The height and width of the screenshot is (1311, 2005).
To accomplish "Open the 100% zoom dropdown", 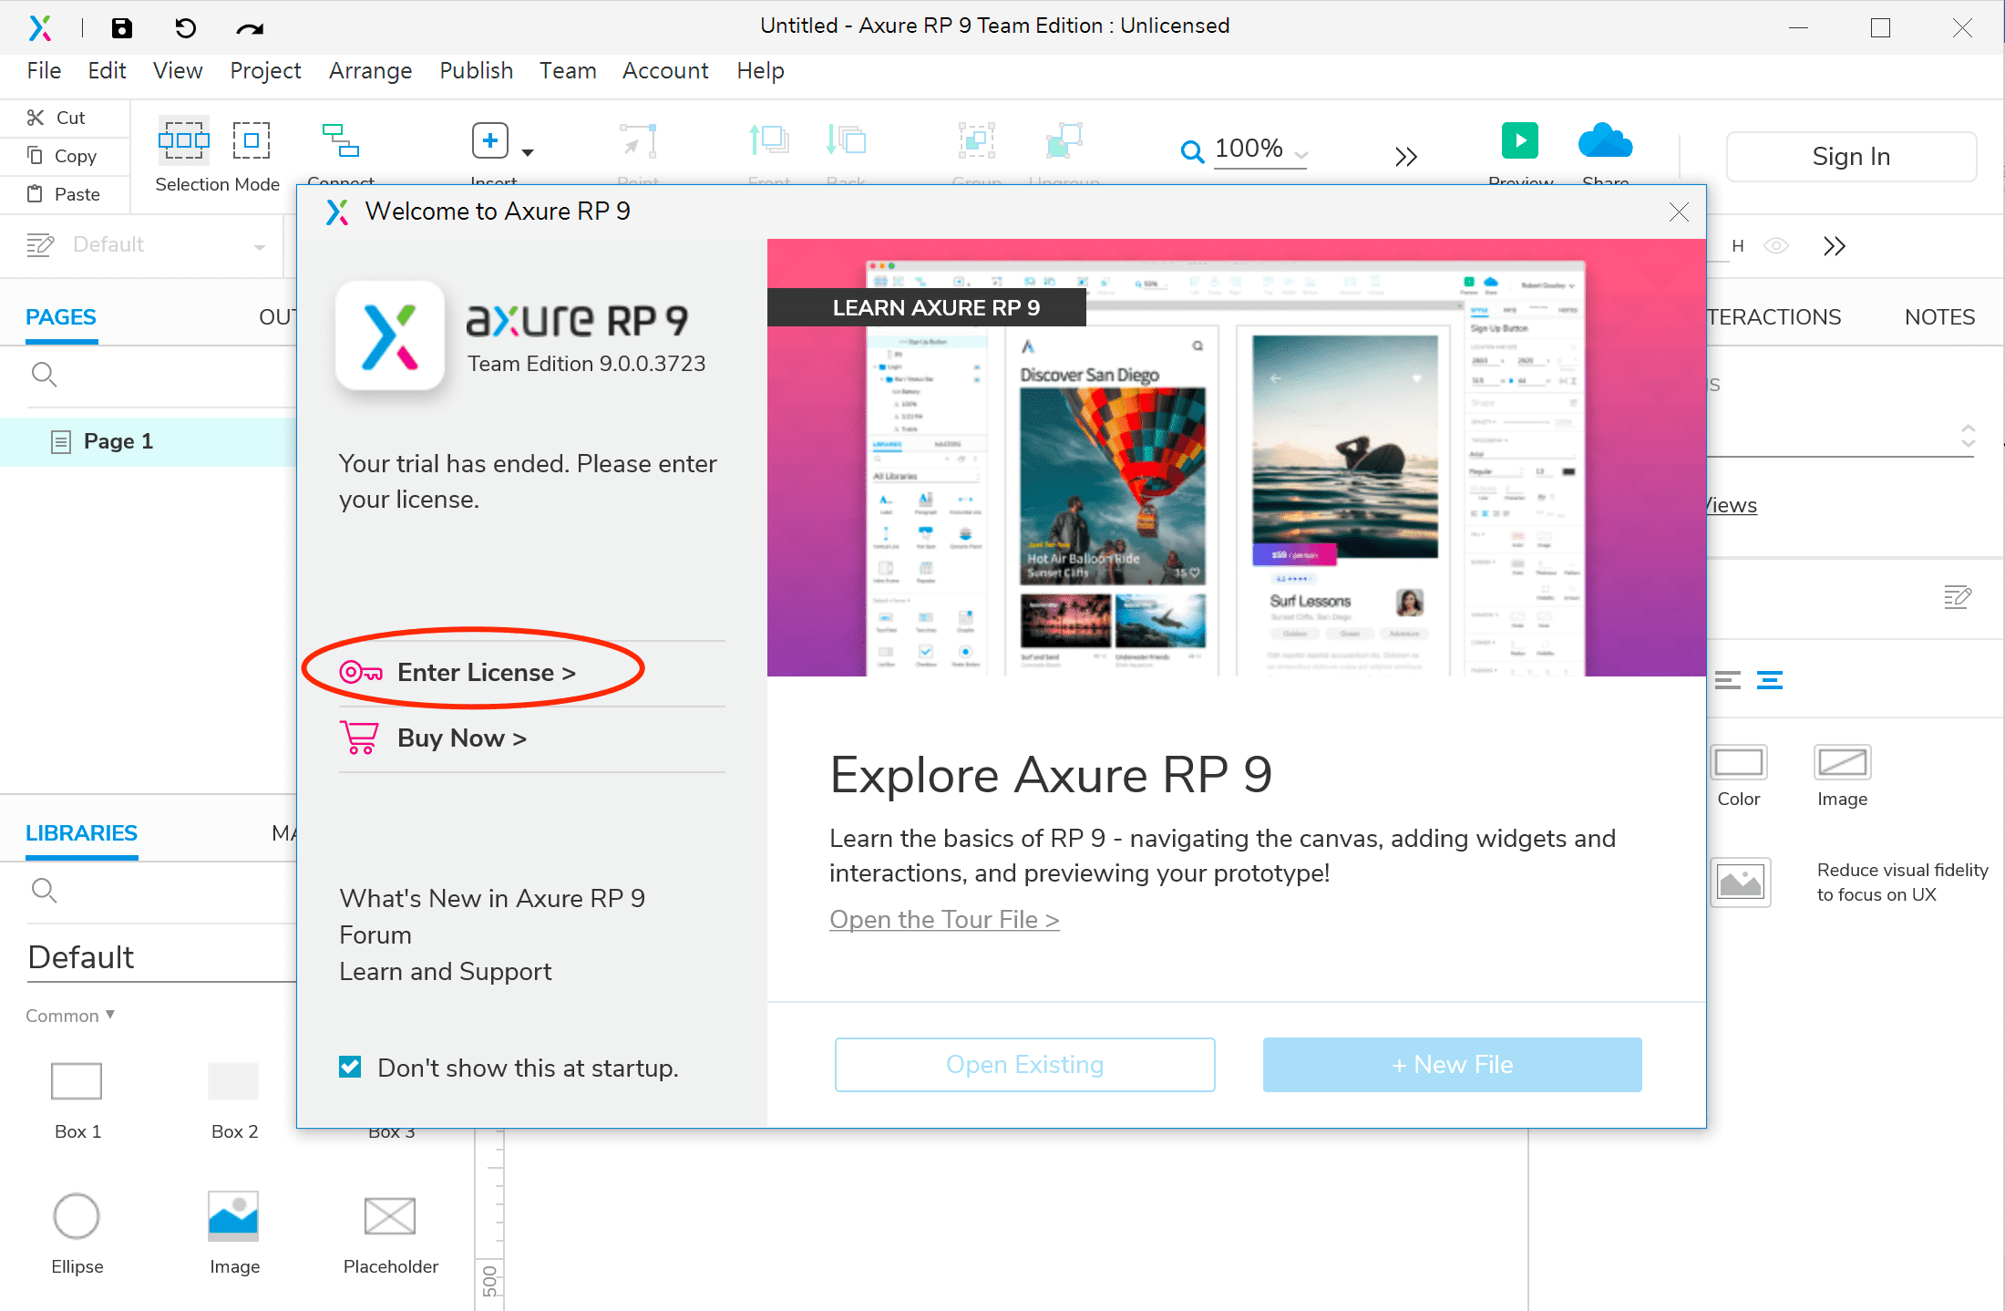I will click(x=1301, y=155).
